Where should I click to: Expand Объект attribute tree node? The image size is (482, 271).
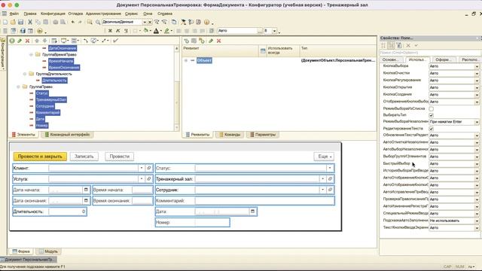coord(186,60)
